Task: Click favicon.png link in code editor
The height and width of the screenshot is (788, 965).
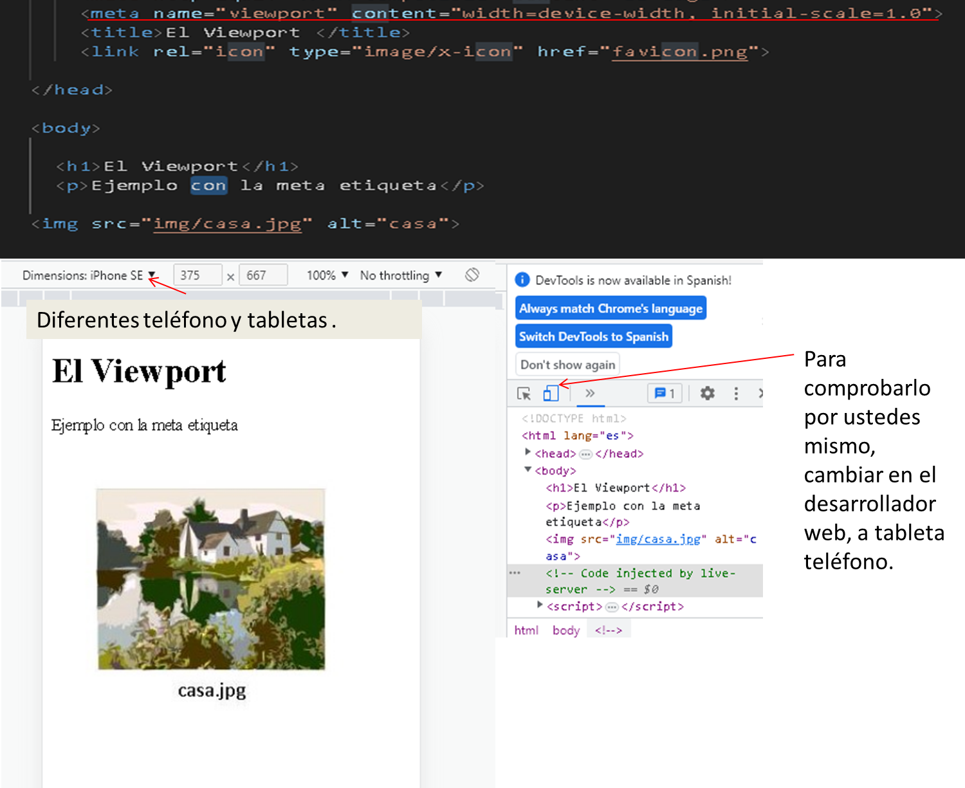Action: (680, 51)
